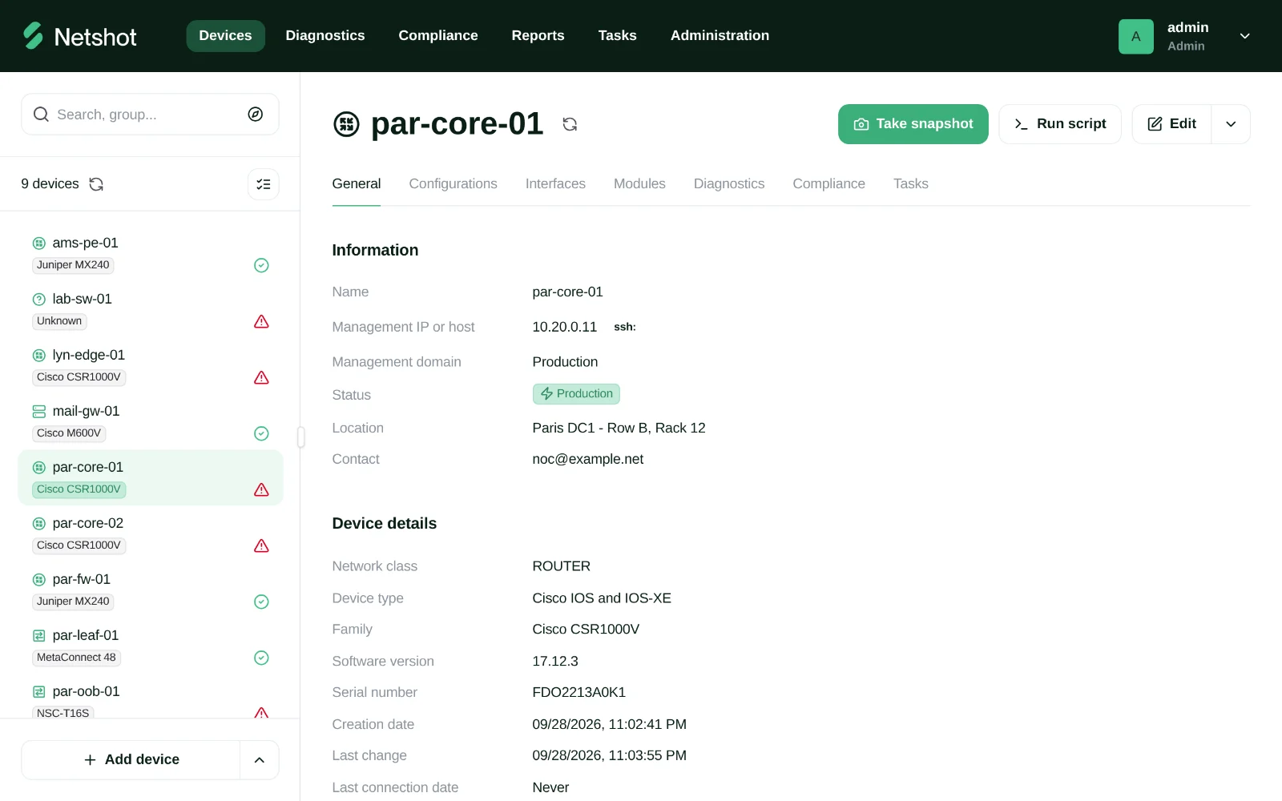
Task: Switch to the General tab
Action: (x=357, y=184)
